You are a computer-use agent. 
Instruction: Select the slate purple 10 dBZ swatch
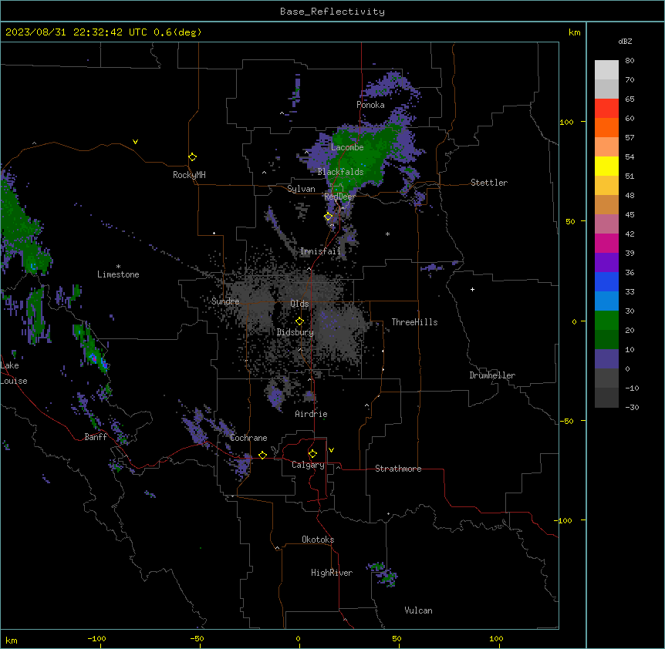606,359
